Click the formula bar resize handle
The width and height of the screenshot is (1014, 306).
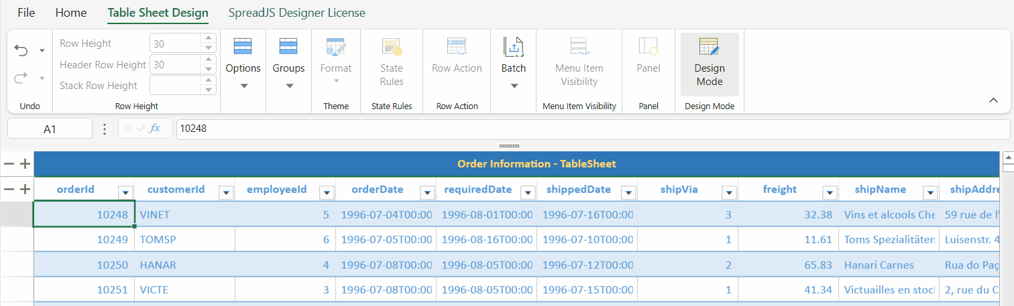tap(510, 145)
